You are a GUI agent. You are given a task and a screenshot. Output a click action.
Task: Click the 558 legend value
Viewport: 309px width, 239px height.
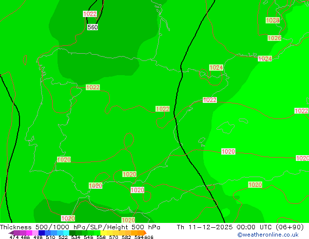click(101, 237)
